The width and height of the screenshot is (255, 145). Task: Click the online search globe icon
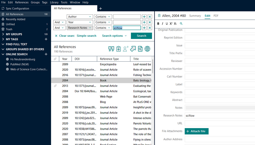pyautogui.click(x=147, y=49)
